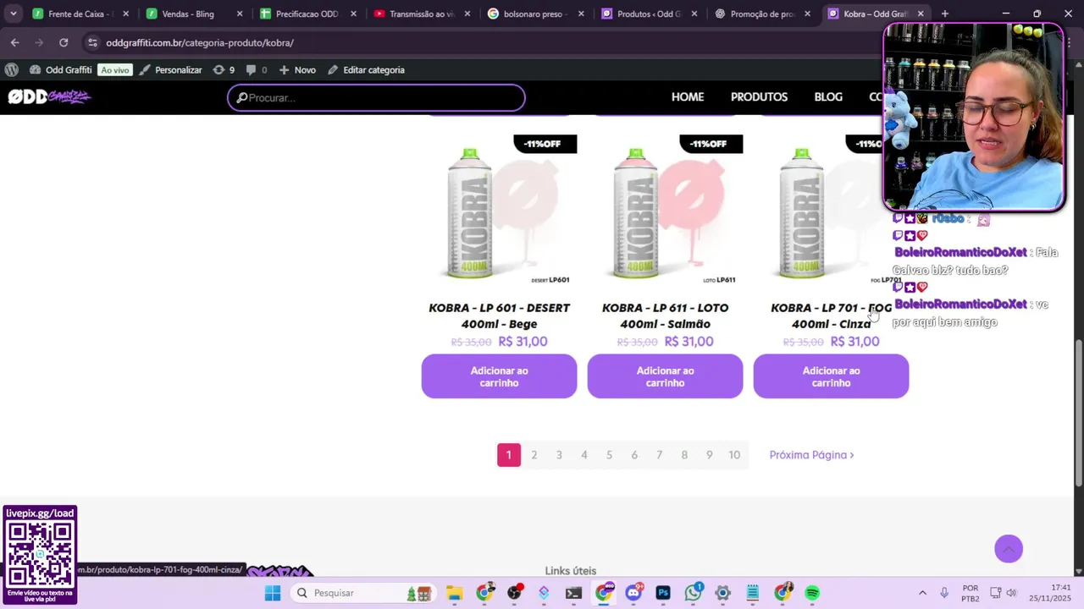The image size is (1084, 609).
Task: Open Spotify from taskbar
Action: click(812, 593)
